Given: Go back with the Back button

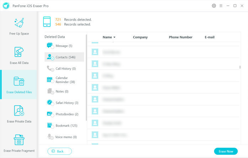Looking at the screenshot, I should [x=60, y=151].
